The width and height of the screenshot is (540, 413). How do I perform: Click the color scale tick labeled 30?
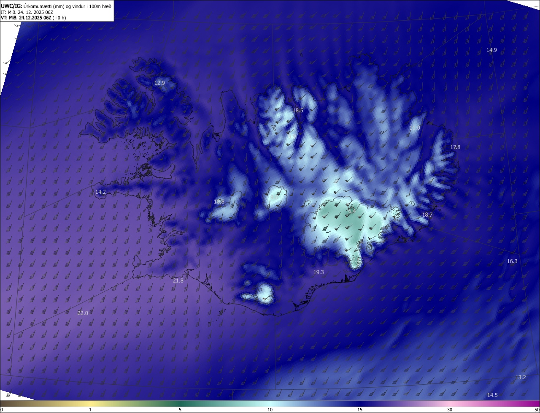pos(450,410)
